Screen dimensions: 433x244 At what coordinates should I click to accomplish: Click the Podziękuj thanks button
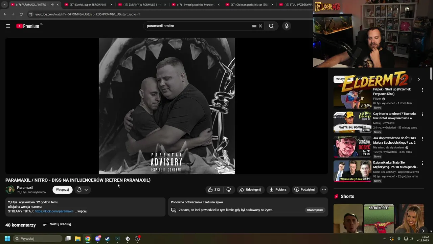click(x=304, y=190)
